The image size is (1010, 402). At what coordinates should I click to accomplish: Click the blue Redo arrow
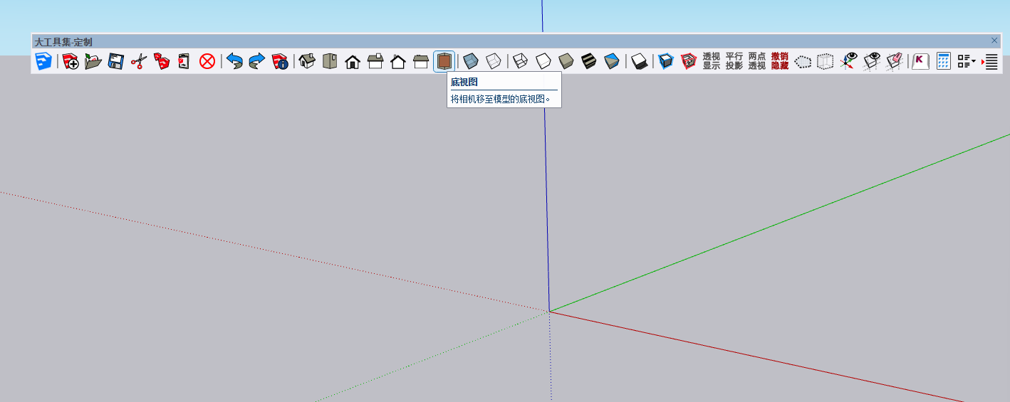coord(257,61)
